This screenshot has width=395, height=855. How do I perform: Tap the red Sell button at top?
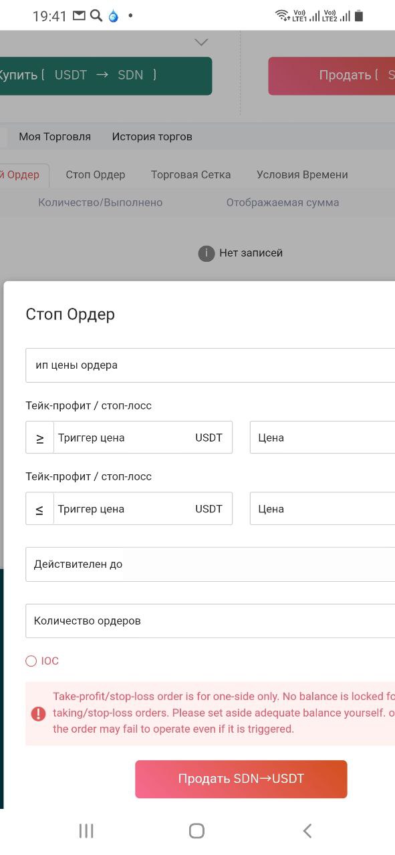(332, 75)
